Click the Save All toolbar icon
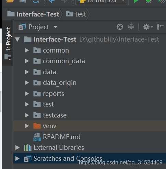 tap(23, 1)
